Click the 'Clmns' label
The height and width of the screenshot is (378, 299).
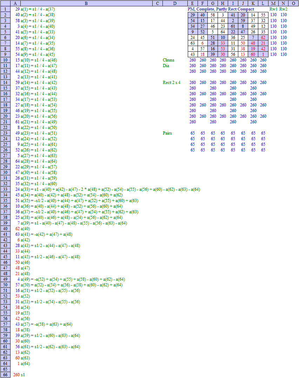pyautogui.click(x=168, y=60)
